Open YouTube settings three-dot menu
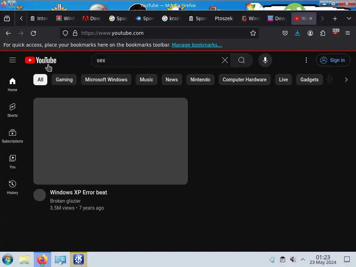356x267 pixels. point(306,60)
